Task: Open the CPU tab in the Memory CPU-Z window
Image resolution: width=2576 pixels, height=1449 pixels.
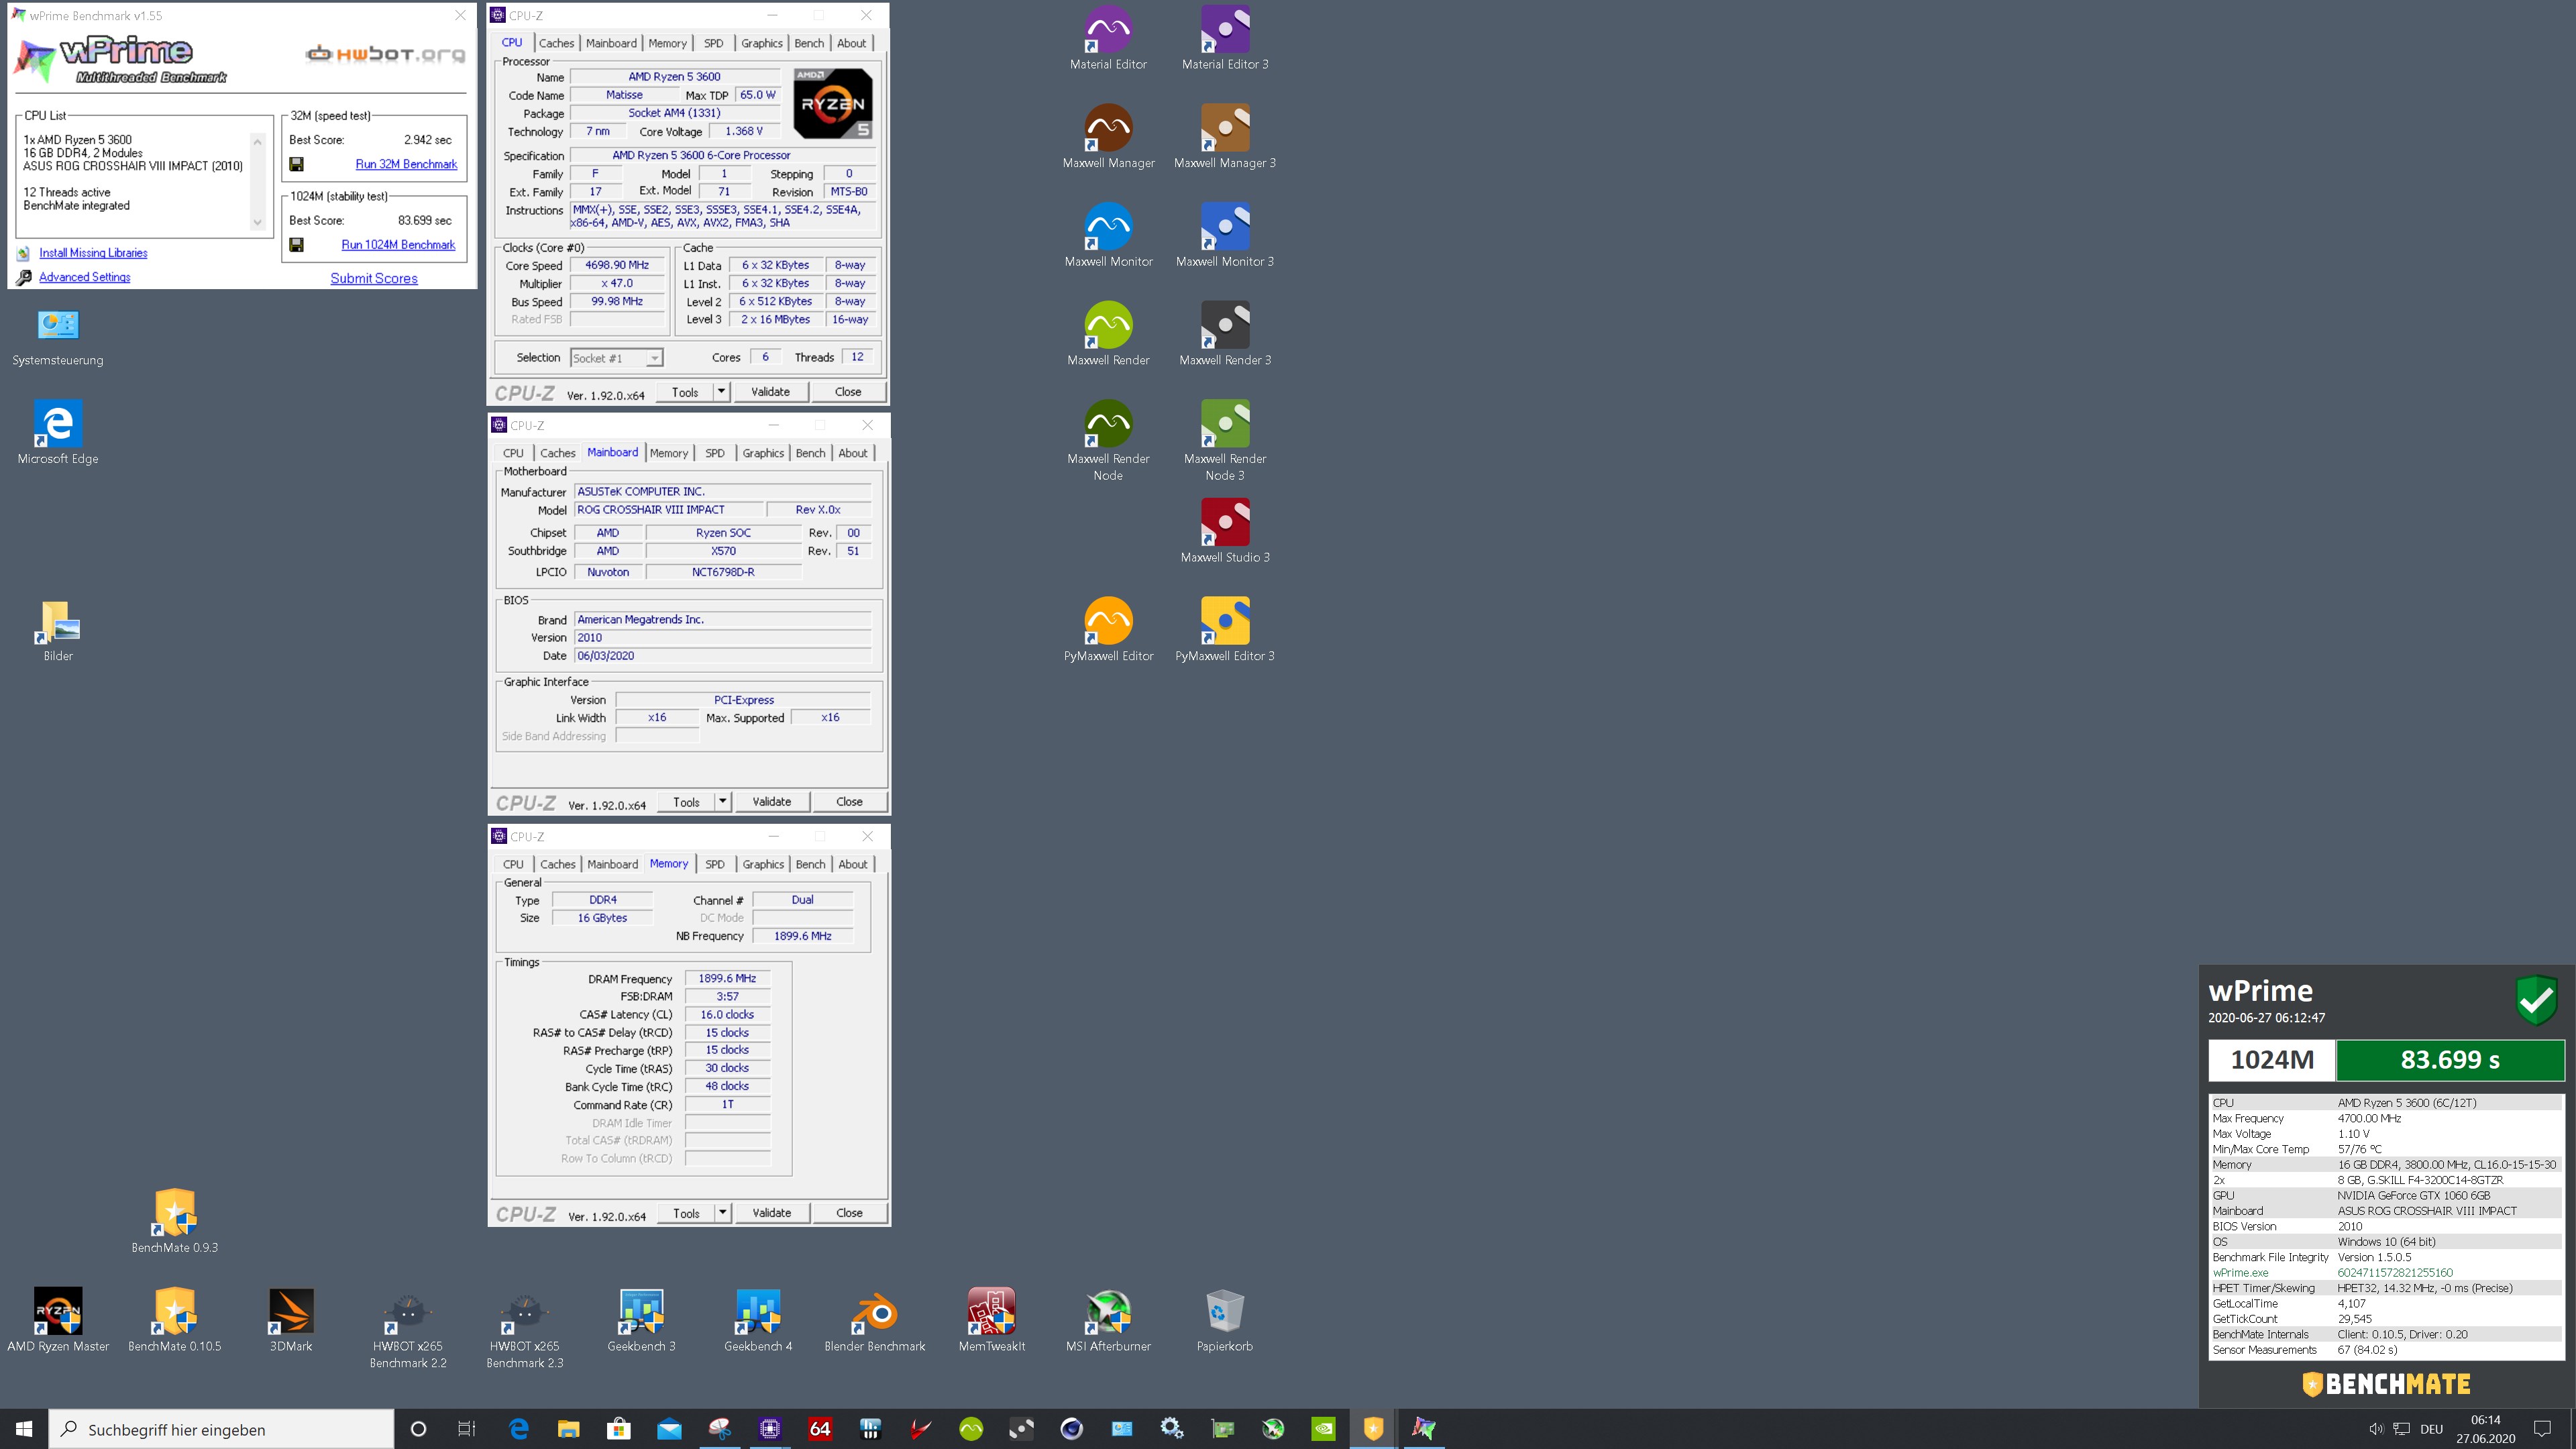Action: pyautogui.click(x=513, y=864)
